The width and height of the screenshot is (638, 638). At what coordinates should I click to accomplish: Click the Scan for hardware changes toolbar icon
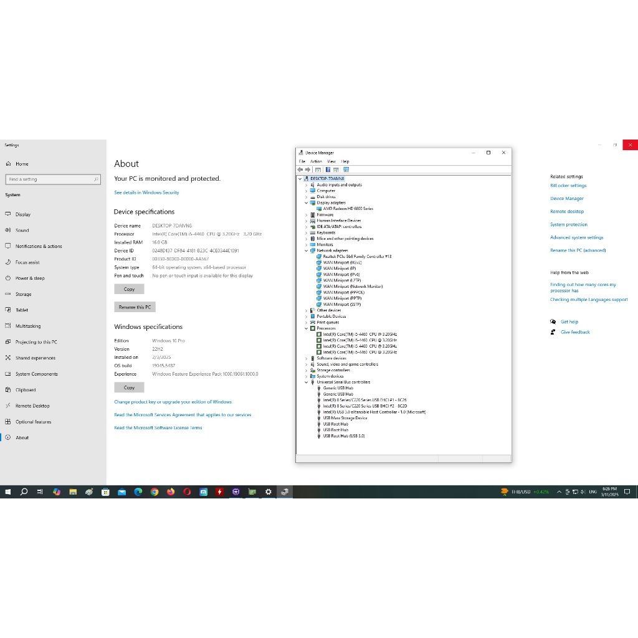(x=346, y=169)
